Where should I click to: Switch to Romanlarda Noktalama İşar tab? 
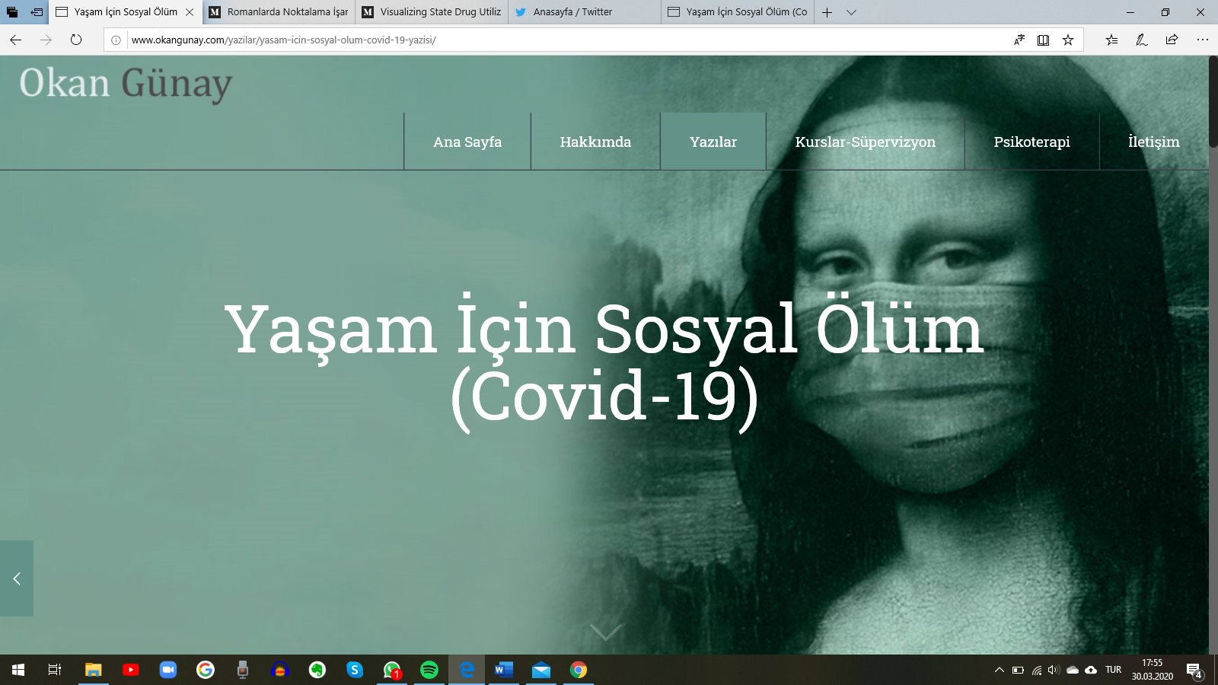(x=279, y=12)
